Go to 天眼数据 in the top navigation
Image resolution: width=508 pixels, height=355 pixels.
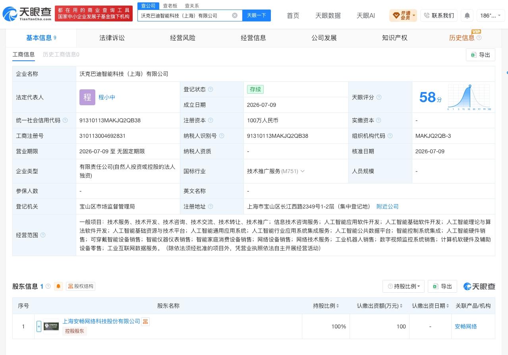pos(328,15)
